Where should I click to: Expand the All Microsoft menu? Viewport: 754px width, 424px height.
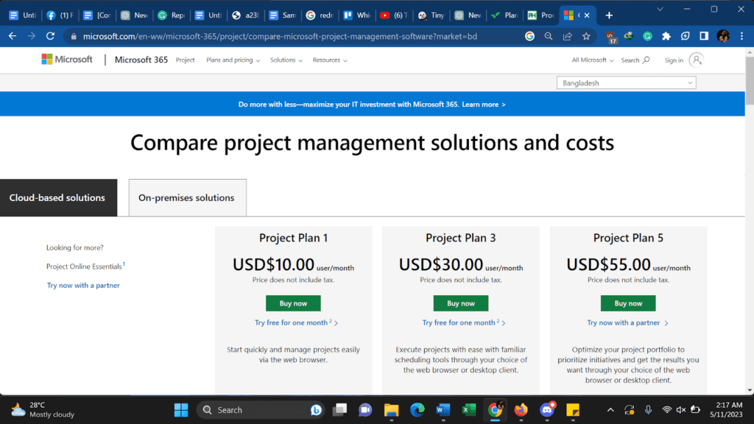[593, 60]
